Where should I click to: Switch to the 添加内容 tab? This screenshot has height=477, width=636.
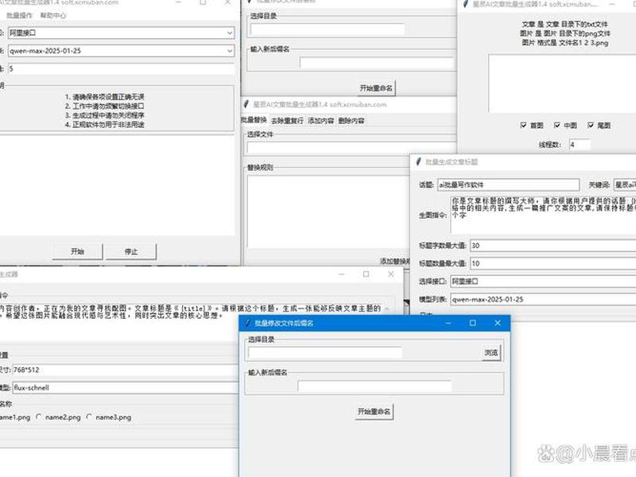point(320,121)
